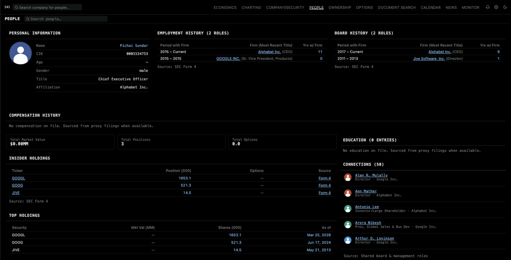Open Alan R. Mulally connection
Screen dimensions: 511x260
(x=371, y=175)
